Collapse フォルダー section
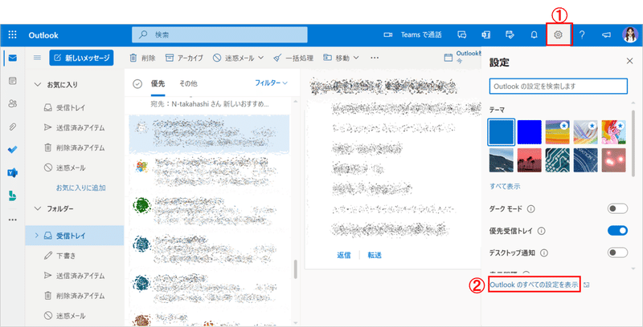Viewport: 643px width, 327px height. click(x=38, y=209)
